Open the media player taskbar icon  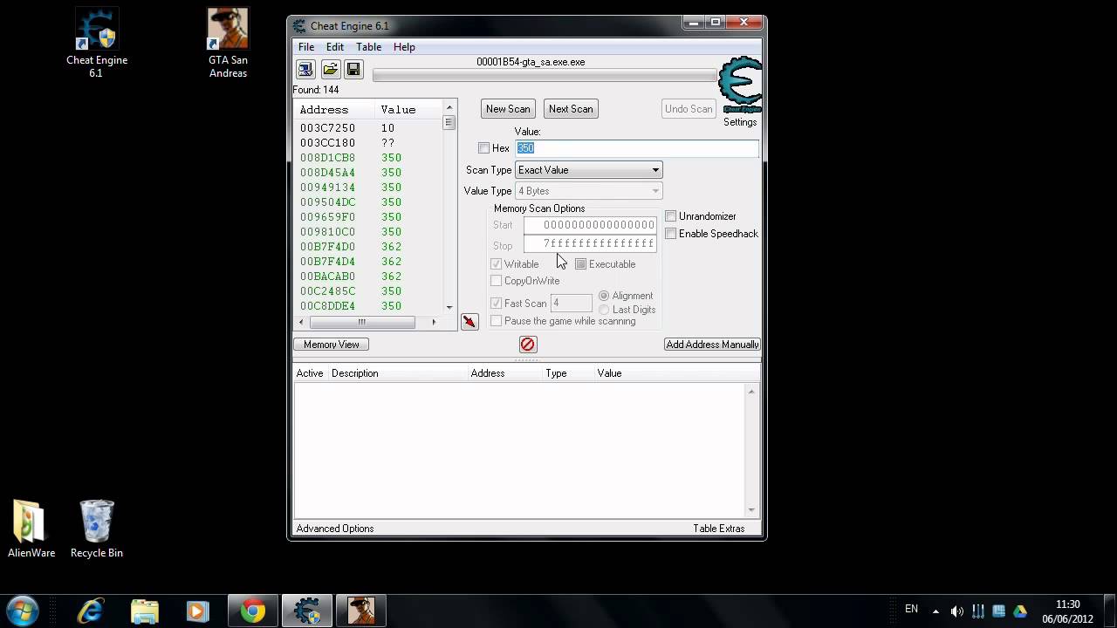pos(197,611)
